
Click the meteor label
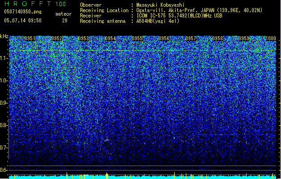(63, 14)
